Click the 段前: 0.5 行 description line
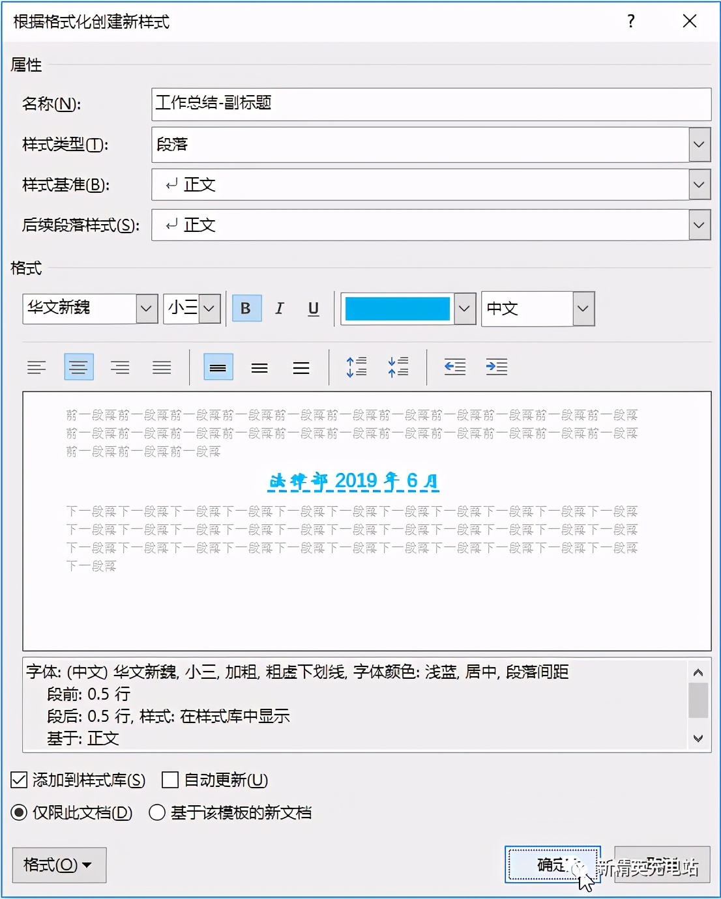Screen dimensions: 721x899 [89, 694]
